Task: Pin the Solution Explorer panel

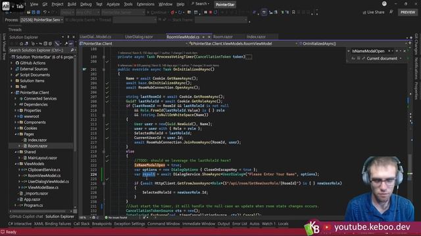Action: click(68, 37)
